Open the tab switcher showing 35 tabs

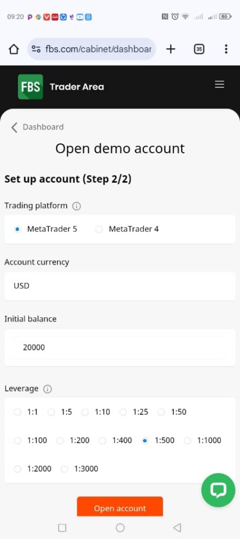(199, 49)
